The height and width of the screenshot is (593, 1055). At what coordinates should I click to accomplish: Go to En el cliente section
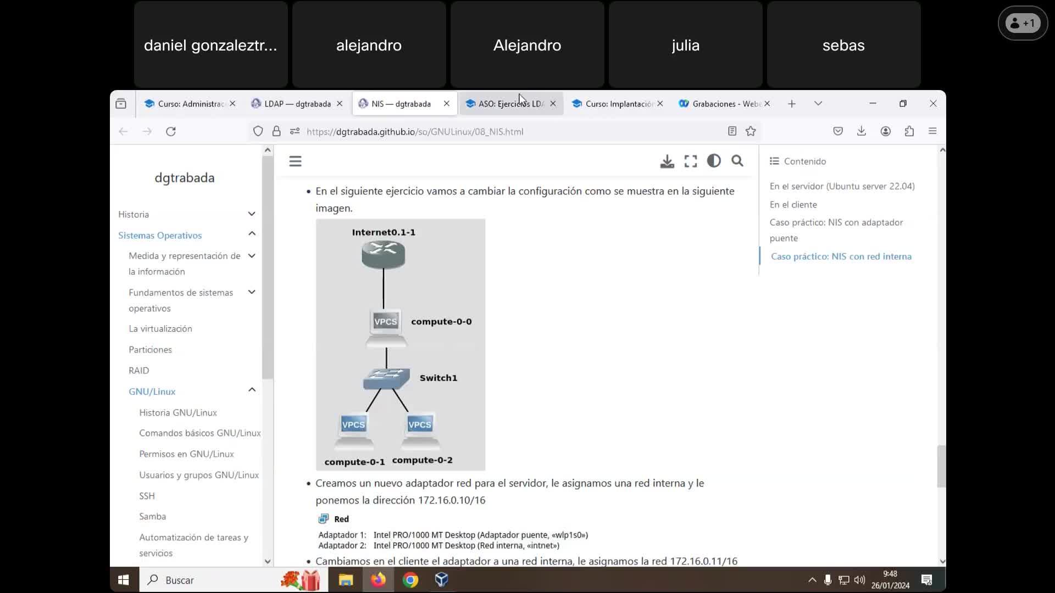click(x=793, y=204)
